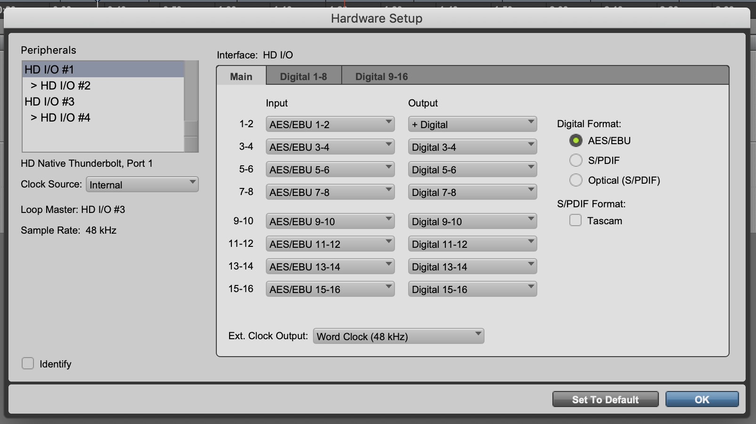Screen dimensions: 756x424
Task: Select HD I/O #3 peripheral
Action: point(103,101)
